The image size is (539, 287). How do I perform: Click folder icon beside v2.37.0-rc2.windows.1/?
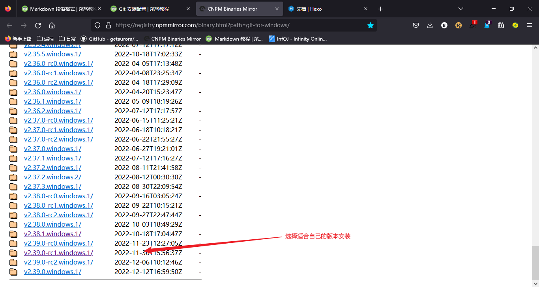(x=13, y=140)
